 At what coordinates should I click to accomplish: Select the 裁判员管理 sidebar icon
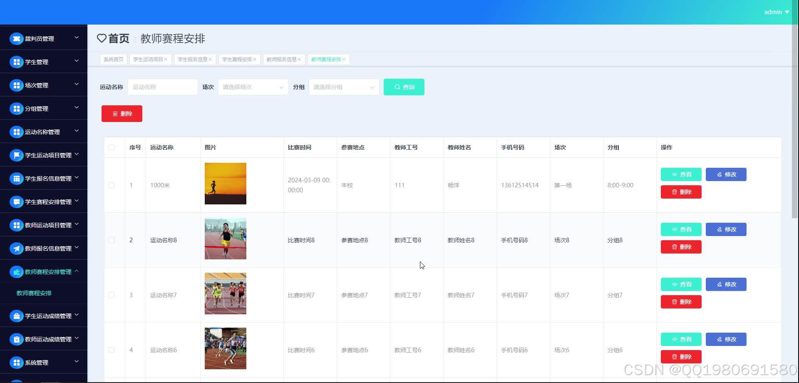click(x=16, y=38)
